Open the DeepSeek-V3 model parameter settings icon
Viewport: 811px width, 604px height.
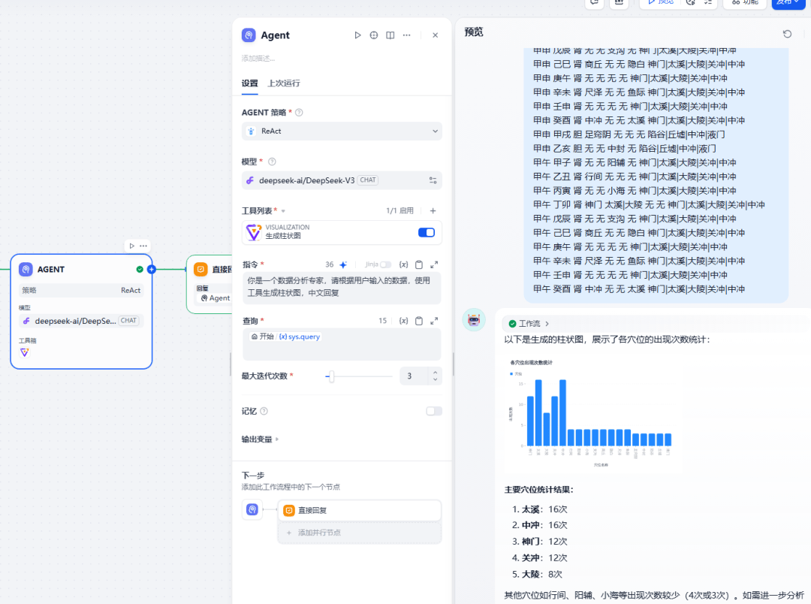tap(433, 180)
